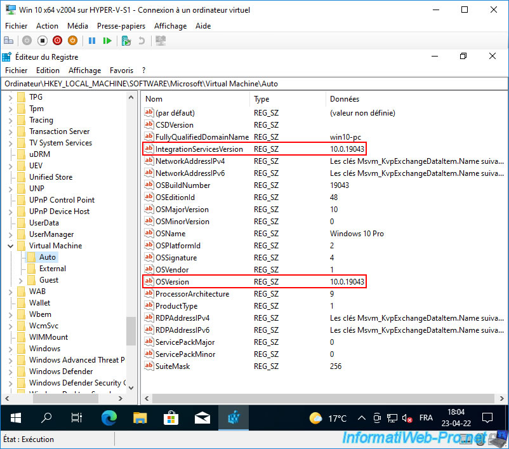The width and height of the screenshot is (509, 449).
Task: Open the Aide menu
Action: pyautogui.click(x=203, y=26)
